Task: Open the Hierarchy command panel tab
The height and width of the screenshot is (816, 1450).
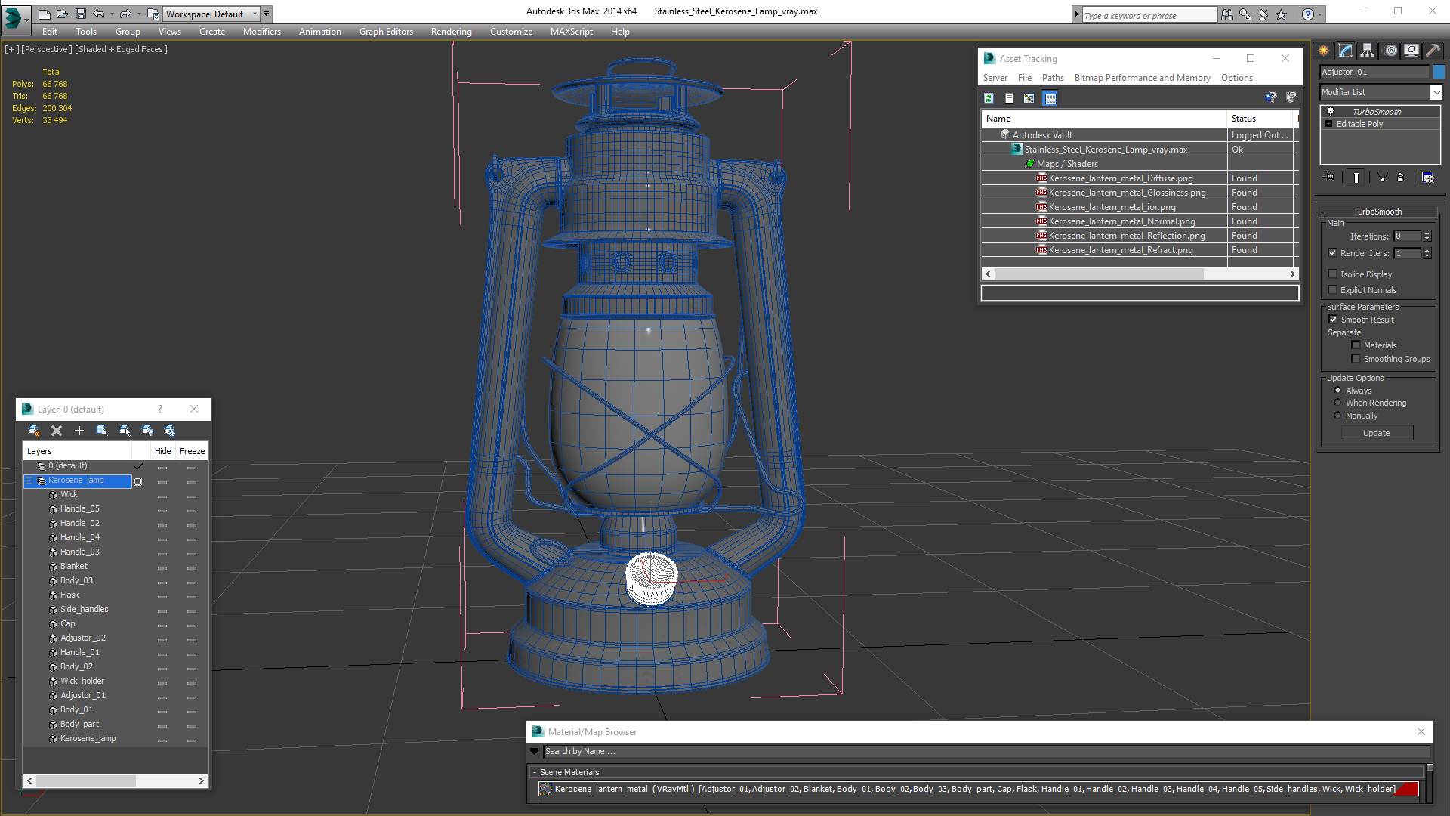Action: coord(1367,51)
